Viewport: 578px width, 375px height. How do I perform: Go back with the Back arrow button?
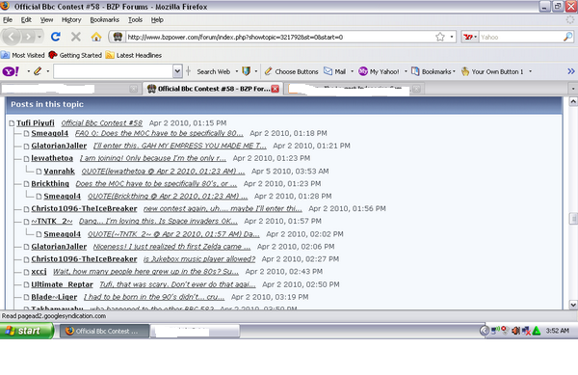12,37
